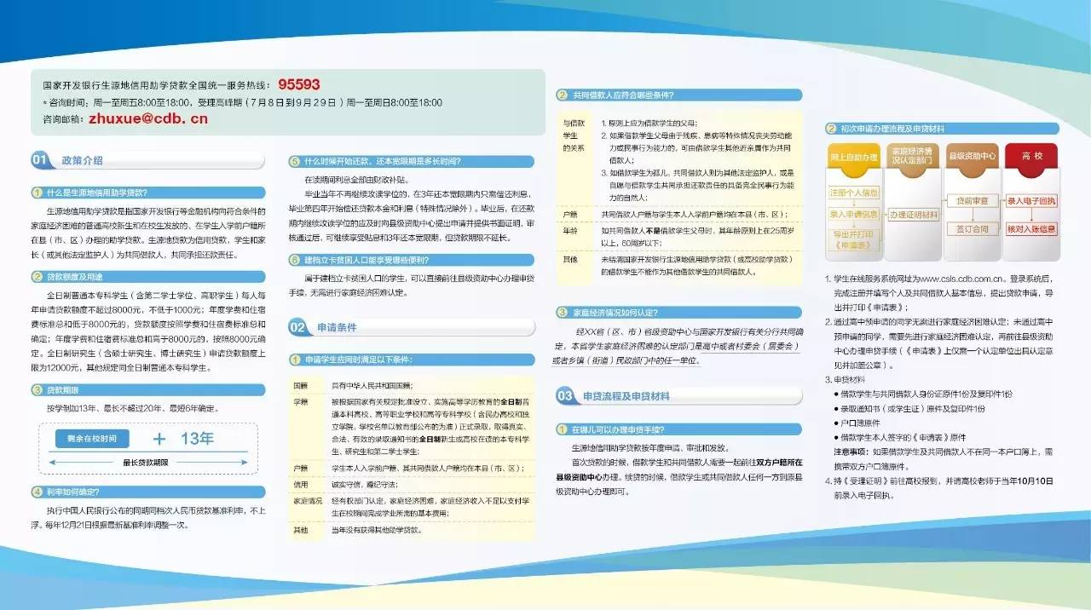Click the 国籍 row label in the table
The image size is (1091, 610).
click(x=300, y=385)
